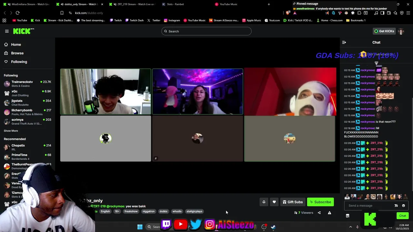Open OBS Studio from the taskbar
This screenshot has width=413, height=232.
264,227
